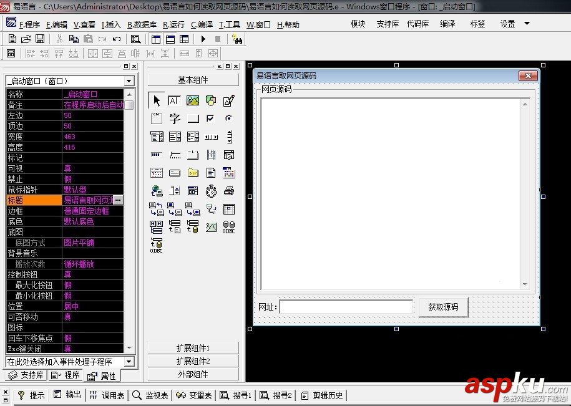The width and height of the screenshot is (571, 406).
Task: Select the progress bar component icon
Action: tap(157, 155)
